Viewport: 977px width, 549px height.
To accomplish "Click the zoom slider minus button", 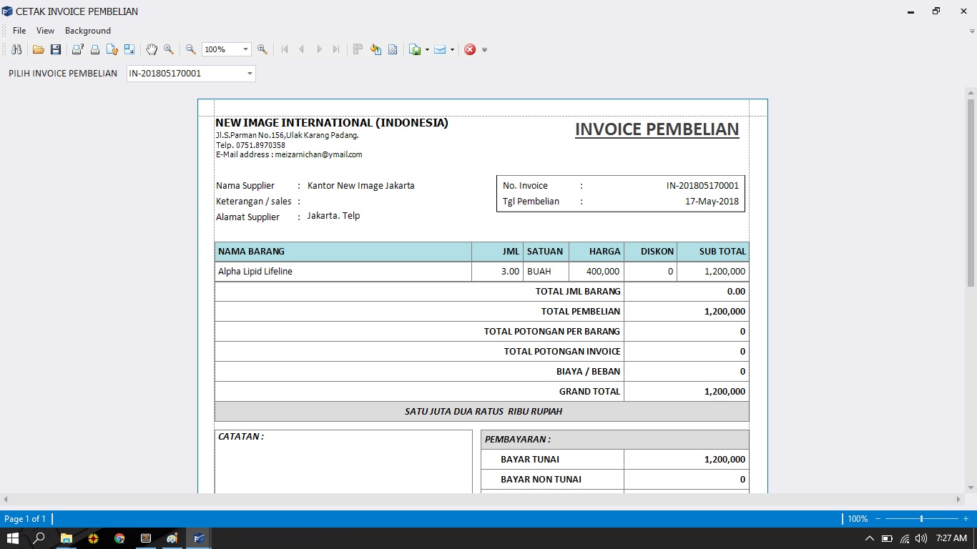I will (878, 519).
